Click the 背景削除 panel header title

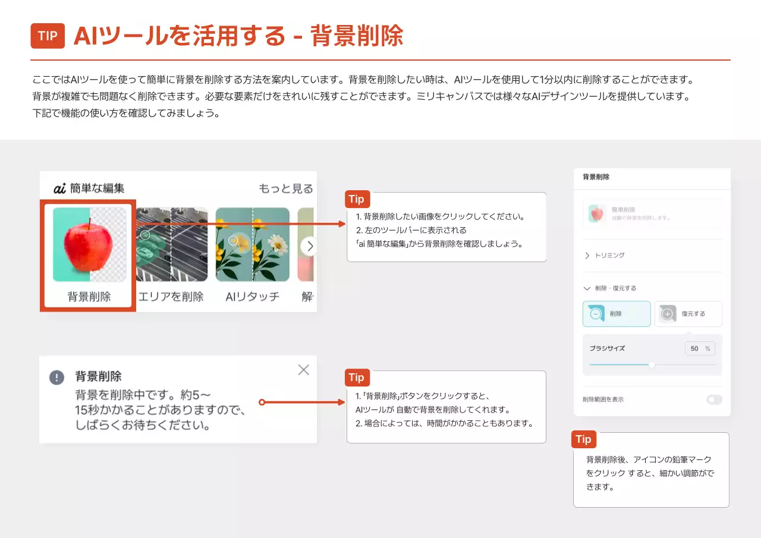pos(596,177)
